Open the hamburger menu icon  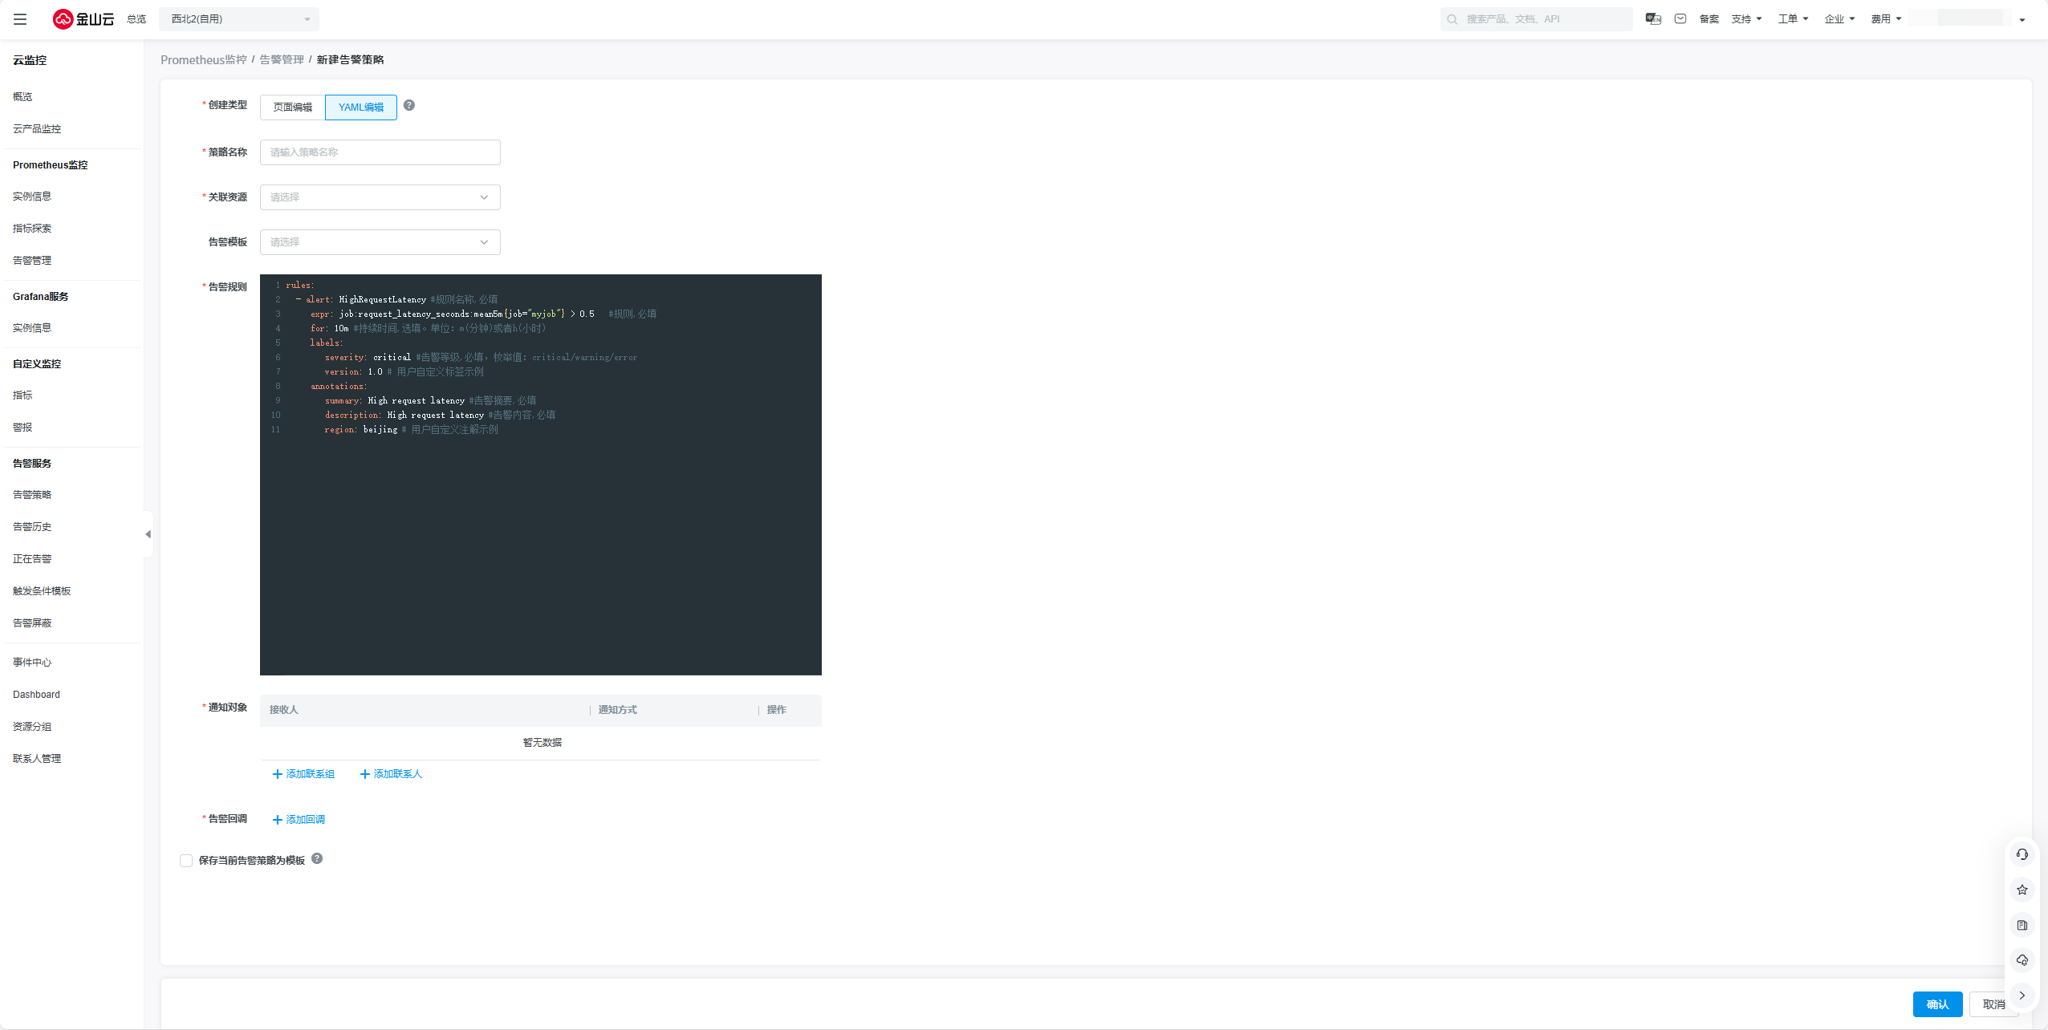[x=20, y=19]
